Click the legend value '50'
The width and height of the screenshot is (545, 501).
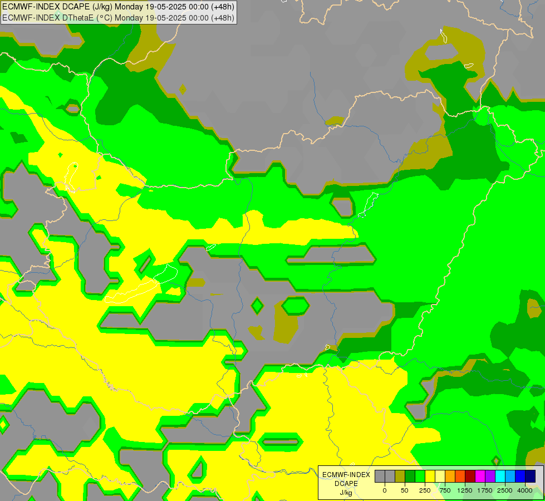(405, 490)
